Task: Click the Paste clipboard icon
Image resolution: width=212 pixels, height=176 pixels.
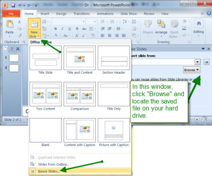Action: point(10,24)
